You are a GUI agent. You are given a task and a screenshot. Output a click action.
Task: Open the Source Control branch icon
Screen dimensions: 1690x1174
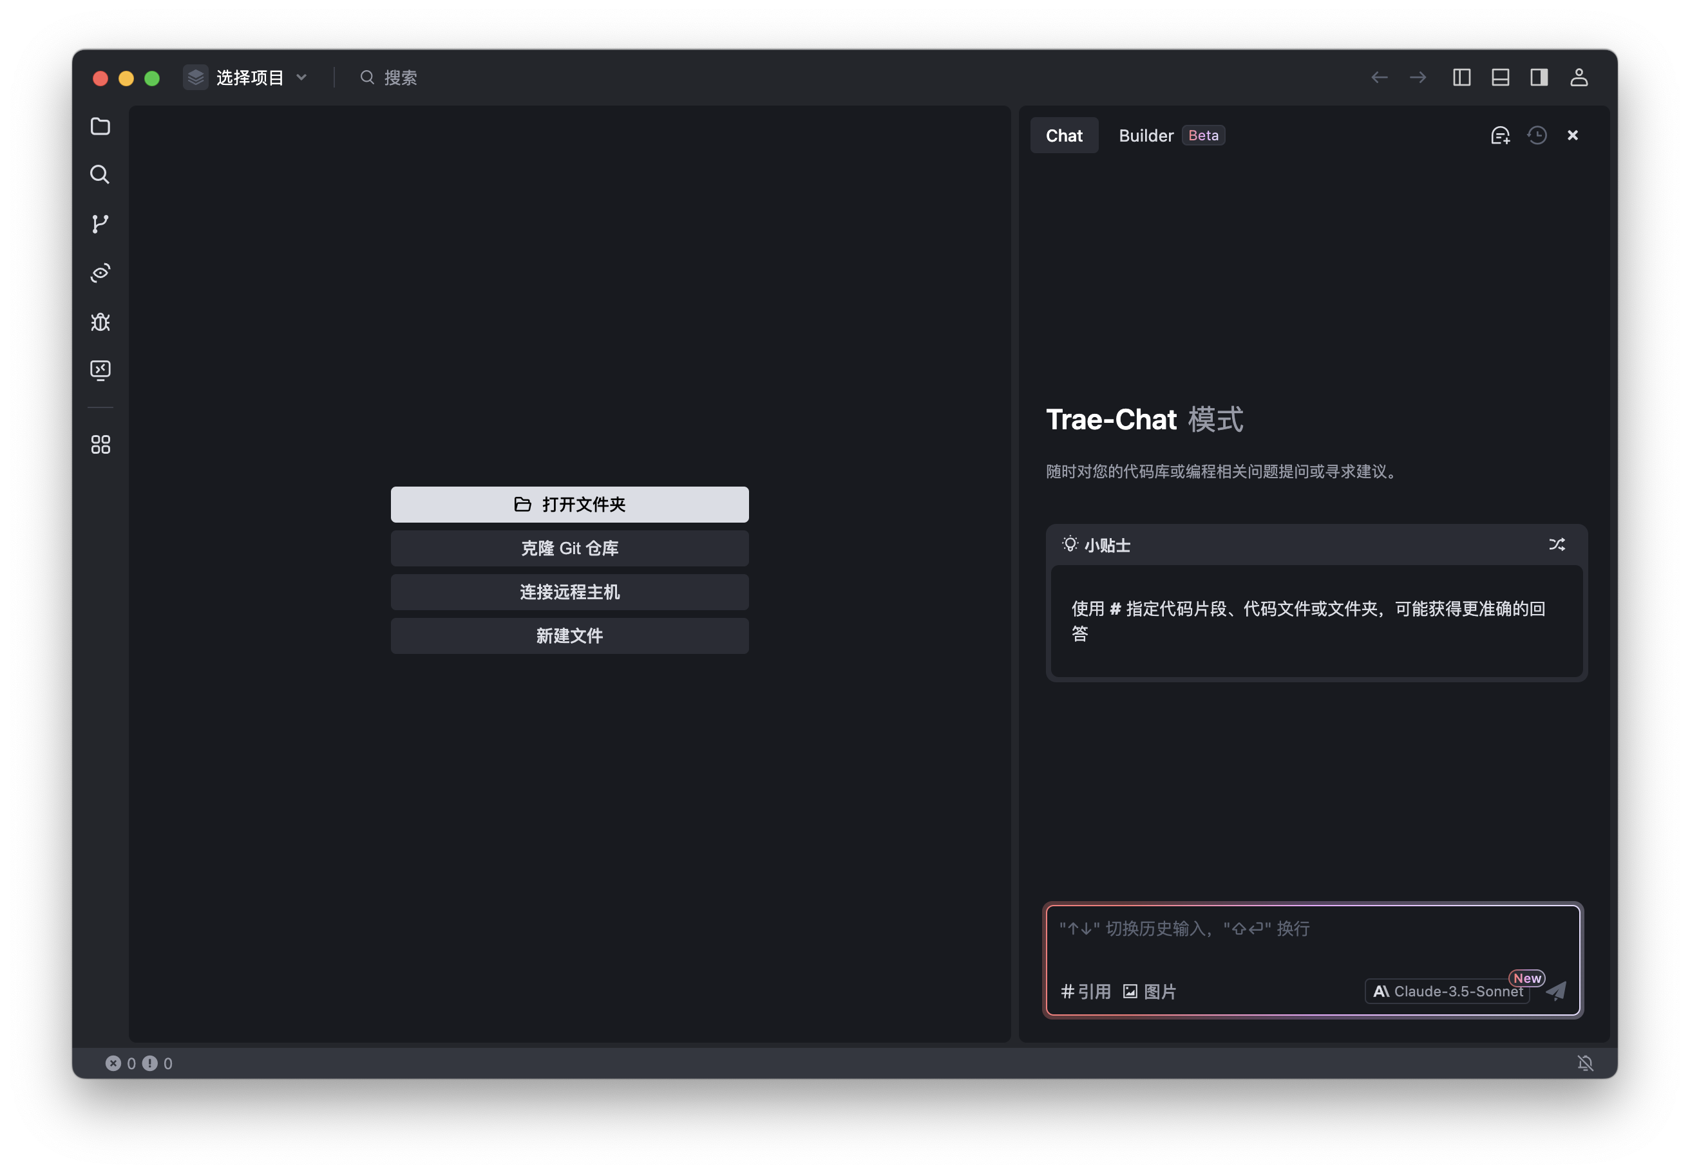(x=100, y=223)
